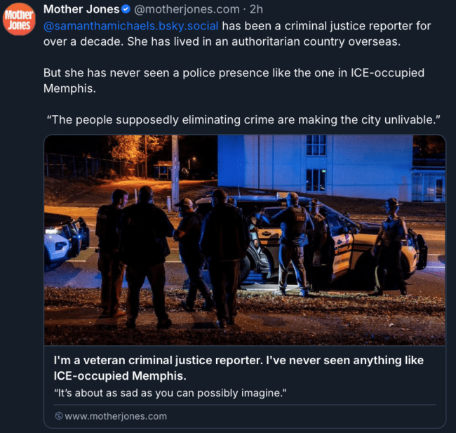456x433 pixels.
Task: Open the headline "I'm a veteran criminal justice reporter"
Action: 239,368
